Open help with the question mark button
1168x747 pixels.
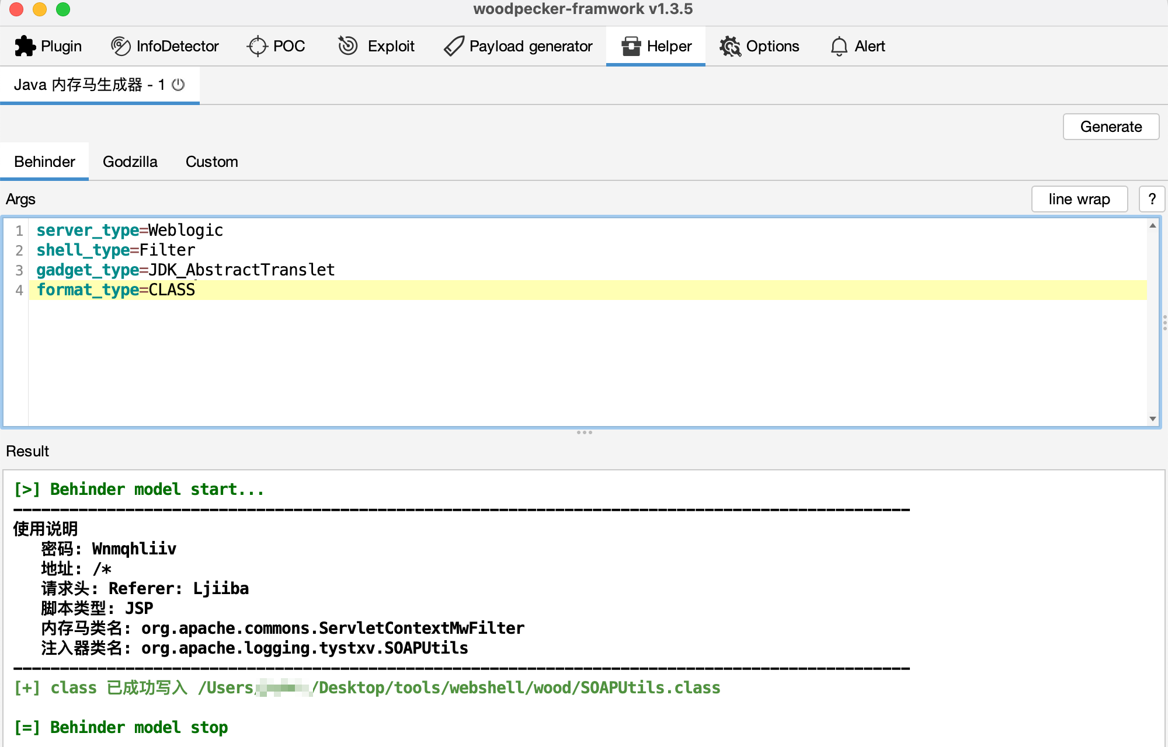tap(1152, 199)
